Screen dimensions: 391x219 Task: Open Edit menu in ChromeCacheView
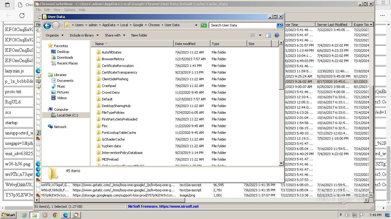(47, 10)
